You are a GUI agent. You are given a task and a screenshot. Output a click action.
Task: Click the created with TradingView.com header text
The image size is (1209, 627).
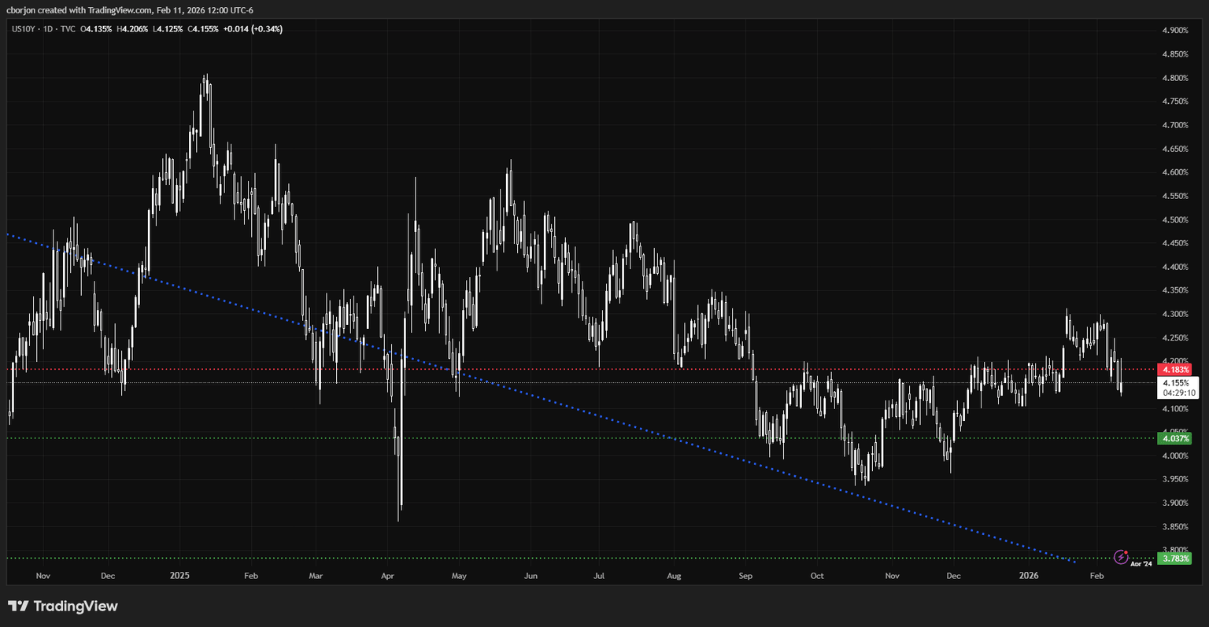point(130,9)
